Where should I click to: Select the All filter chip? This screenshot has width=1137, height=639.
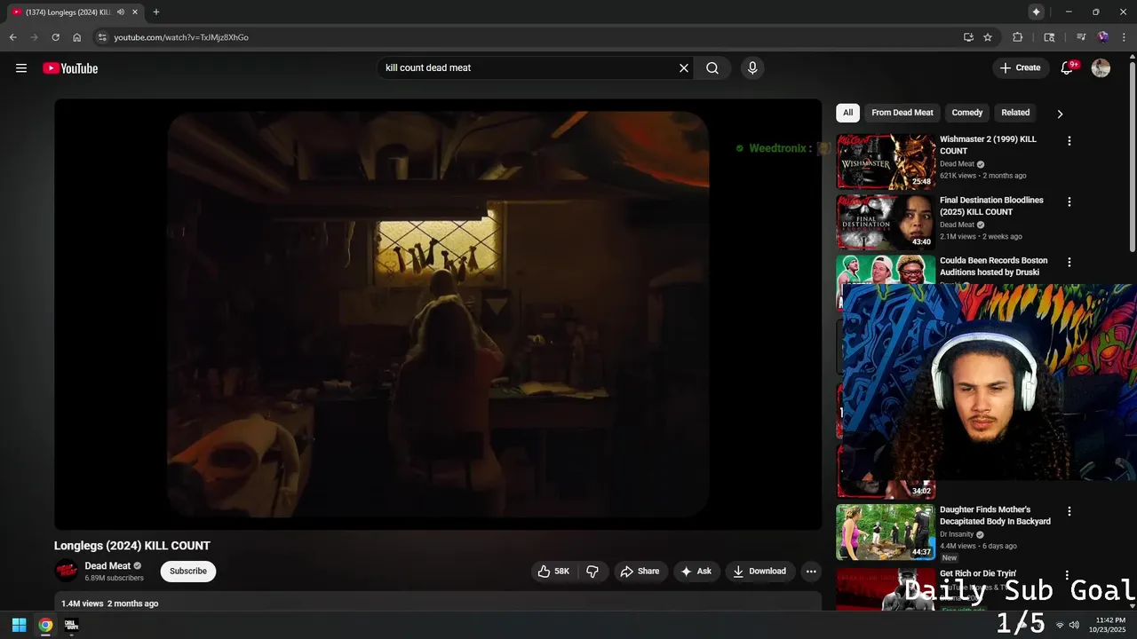click(x=847, y=113)
